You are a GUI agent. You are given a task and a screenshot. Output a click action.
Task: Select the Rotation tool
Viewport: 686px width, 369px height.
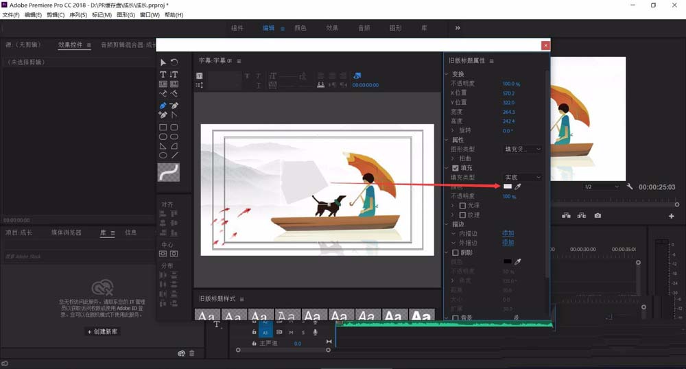pyautogui.click(x=174, y=62)
